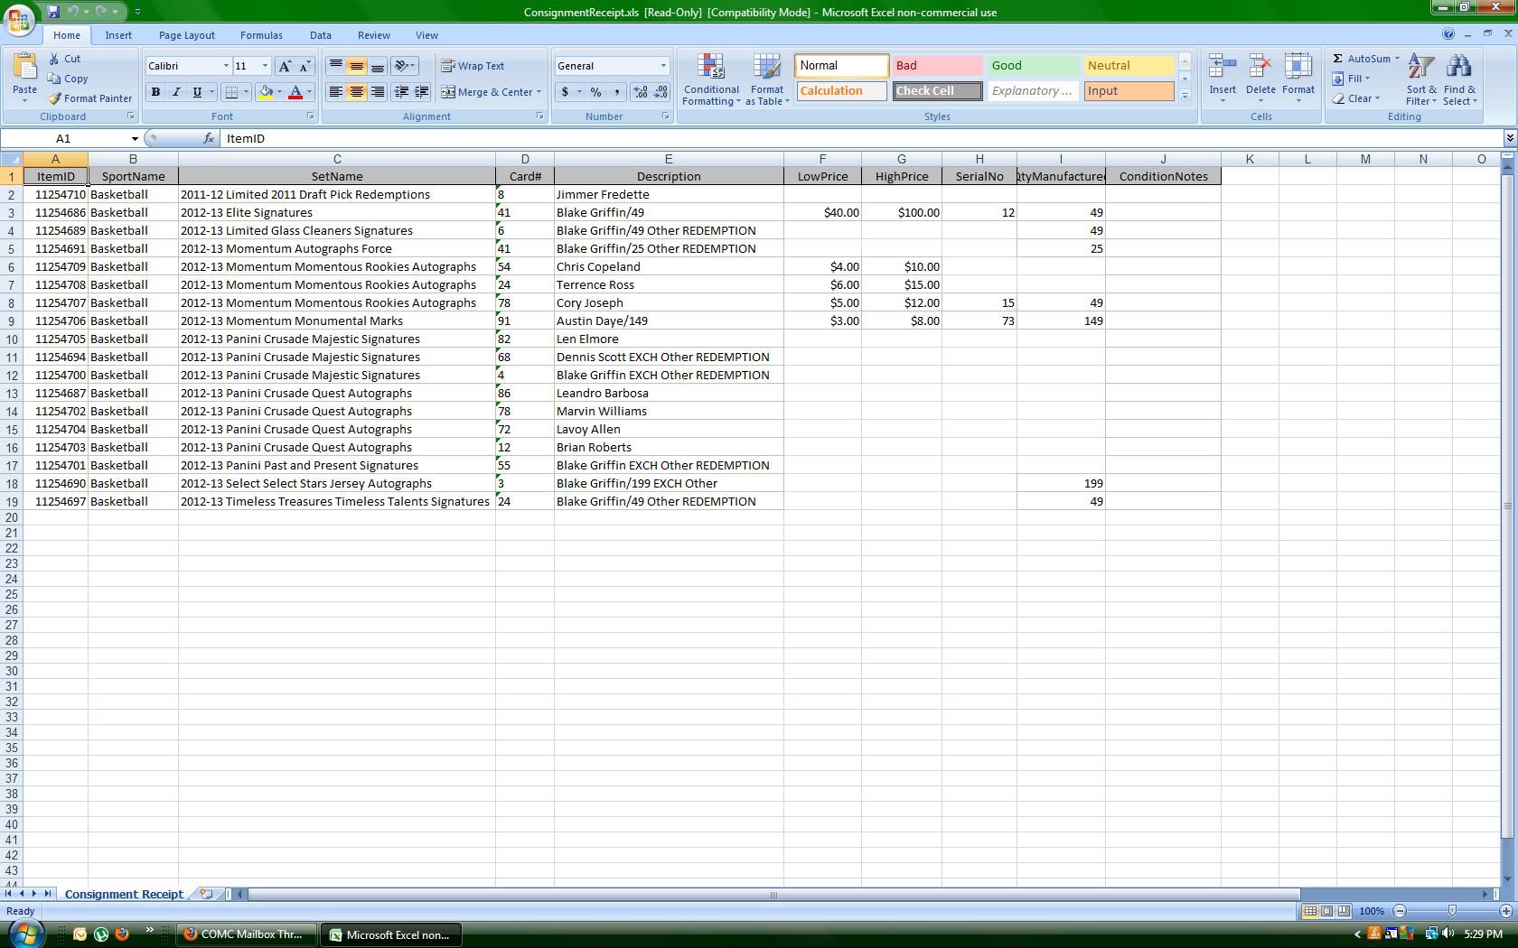
Task: Align text left
Action: pos(335,92)
